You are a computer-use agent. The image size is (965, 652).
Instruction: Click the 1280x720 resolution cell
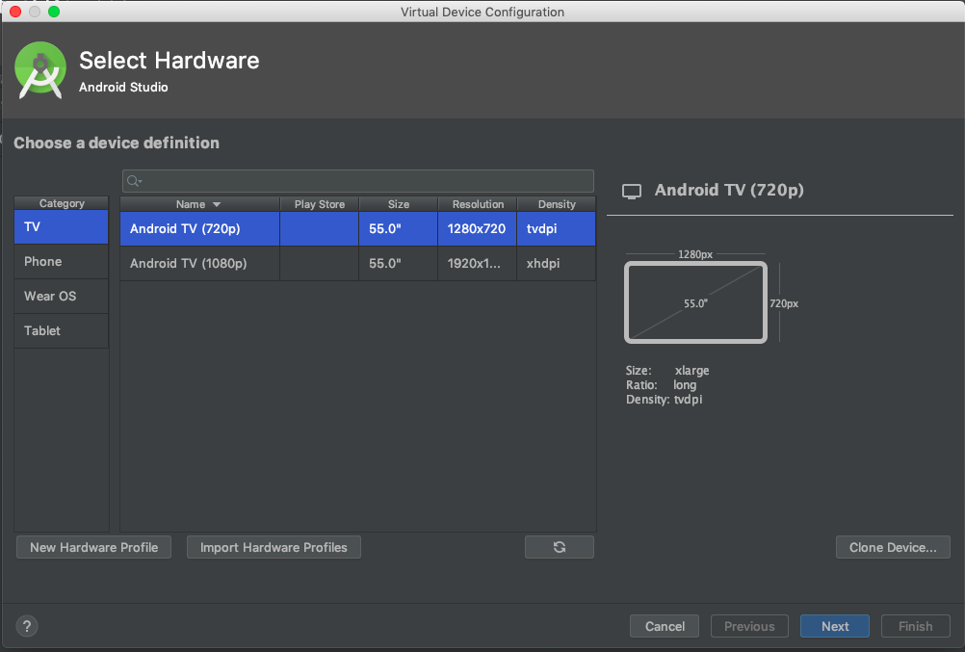click(x=477, y=228)
